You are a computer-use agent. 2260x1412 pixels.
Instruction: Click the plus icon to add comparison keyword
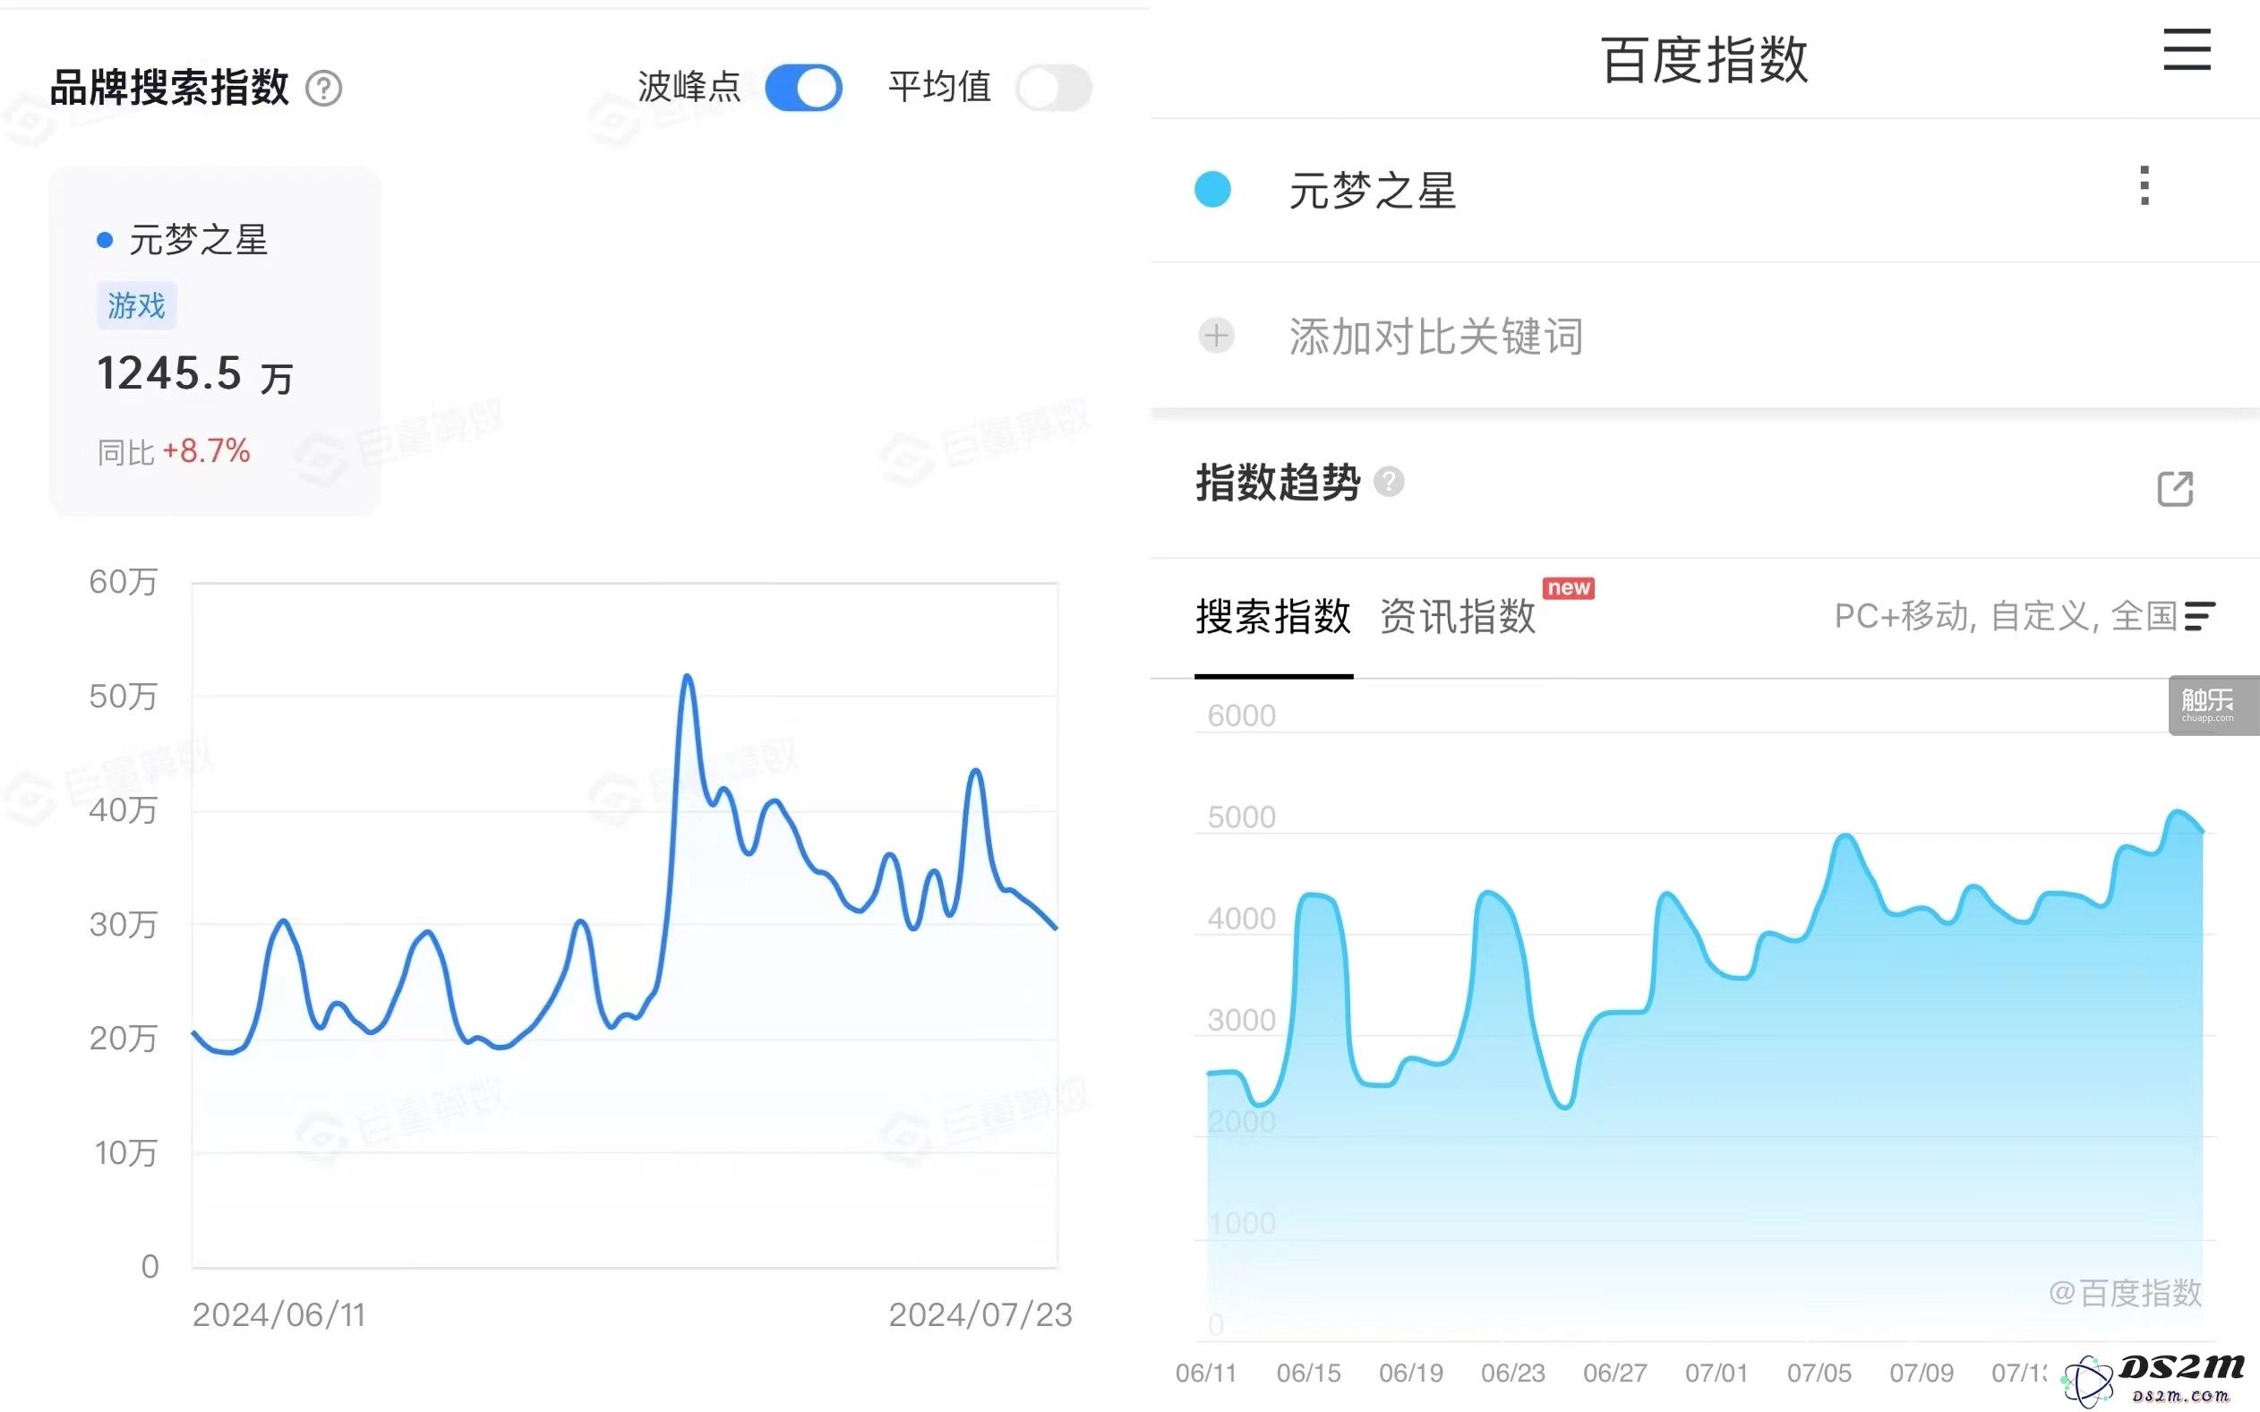click(x=1216, y=335)
